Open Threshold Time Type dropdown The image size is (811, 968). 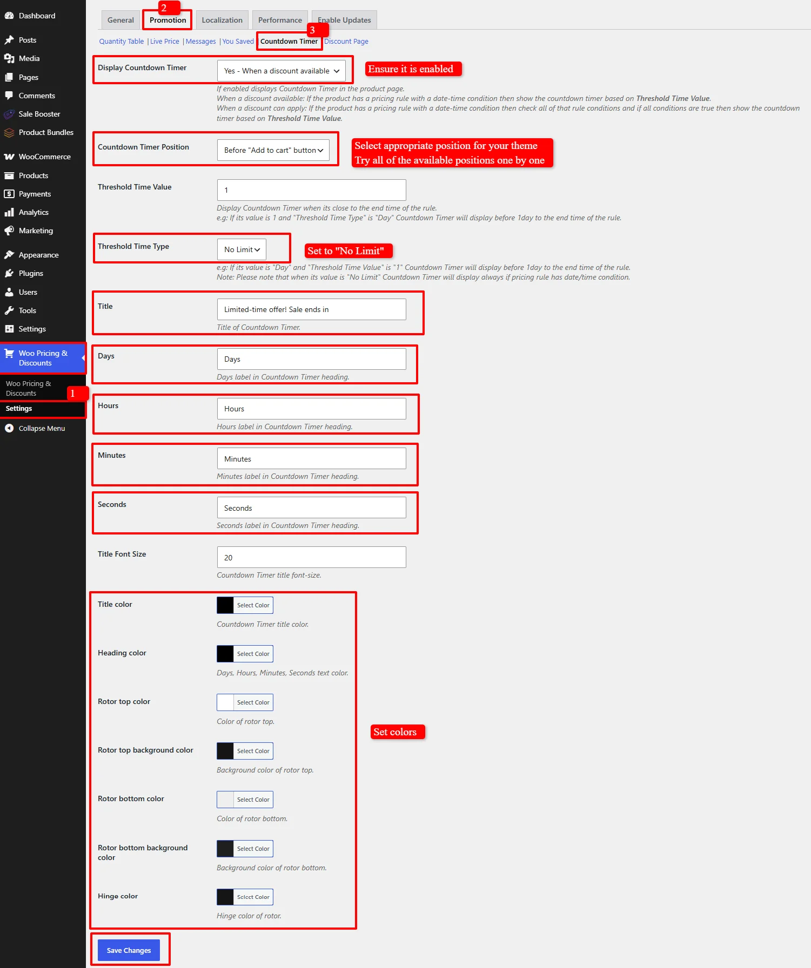pyautogui.click(x=242, y=249)
